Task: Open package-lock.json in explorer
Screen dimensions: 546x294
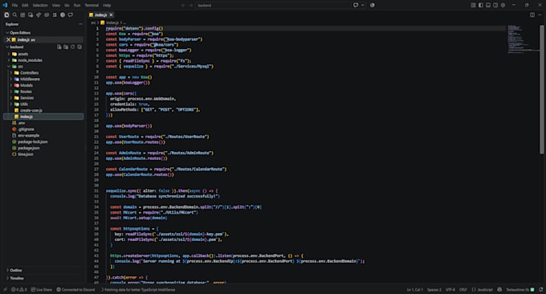Action: [x=33, y=141]
